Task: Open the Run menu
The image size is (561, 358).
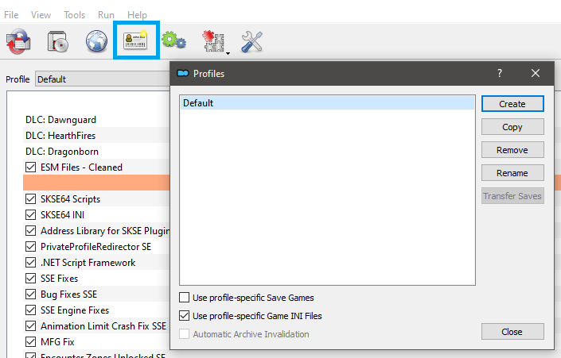Action: pyautogui.click(x=106, y=15)
